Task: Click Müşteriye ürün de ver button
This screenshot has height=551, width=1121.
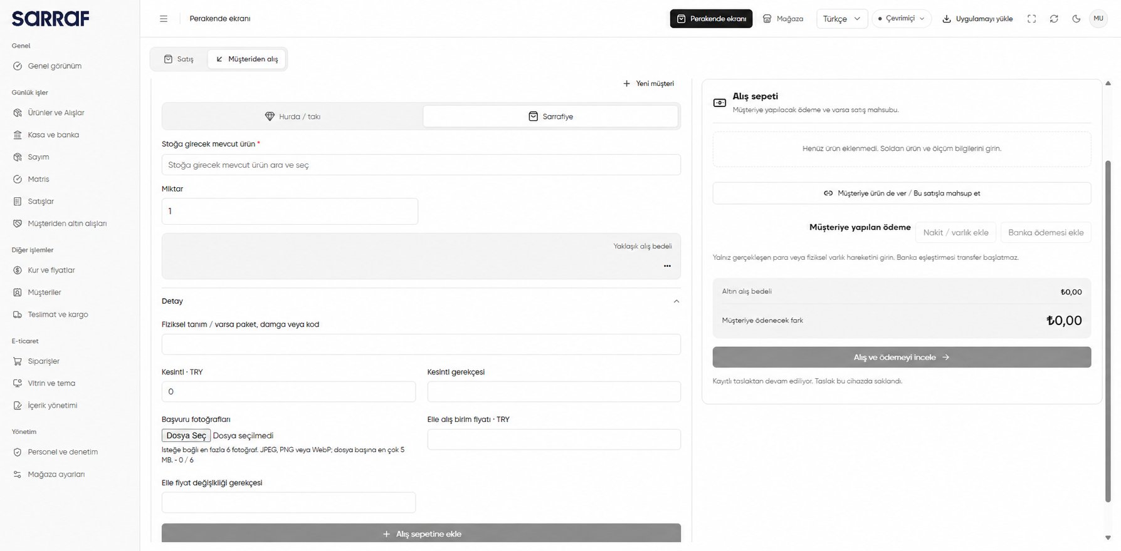Action: tap(902, 193)
